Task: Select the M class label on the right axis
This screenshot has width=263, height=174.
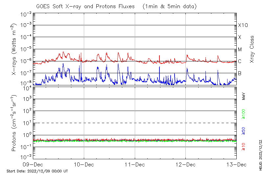Action: (x=240, y=49)
